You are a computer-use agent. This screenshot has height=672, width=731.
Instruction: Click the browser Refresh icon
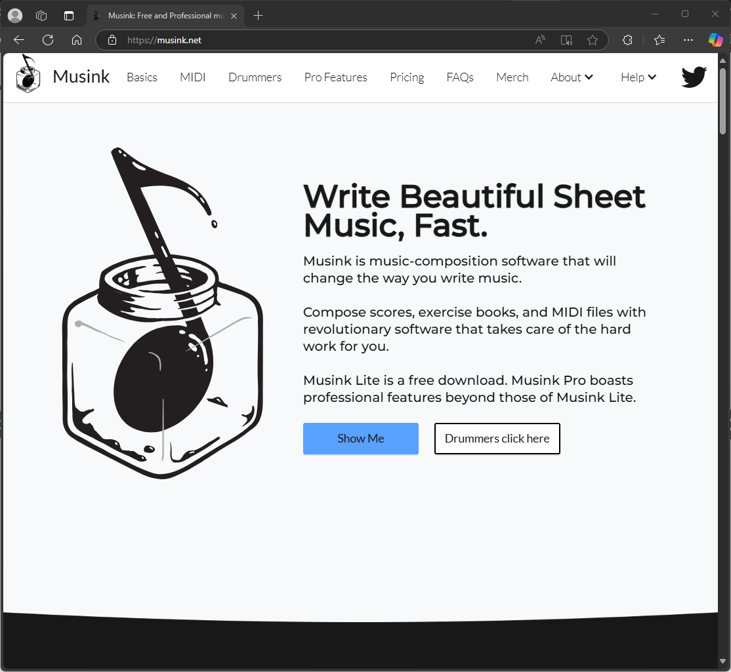pyautogui.click(x=48, y=40)
